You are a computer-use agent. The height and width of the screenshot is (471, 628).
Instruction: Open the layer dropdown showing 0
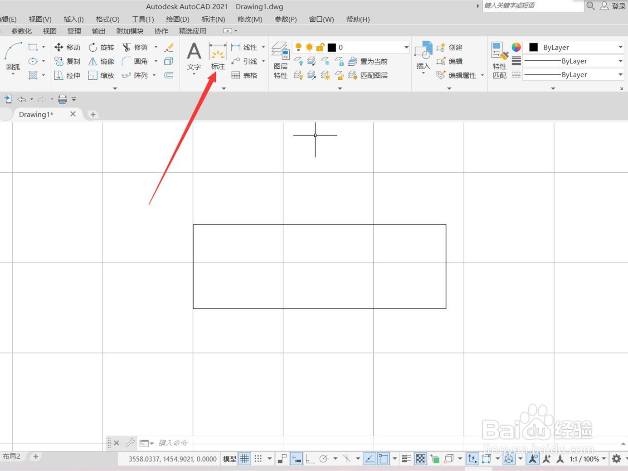tap(406, 47)
